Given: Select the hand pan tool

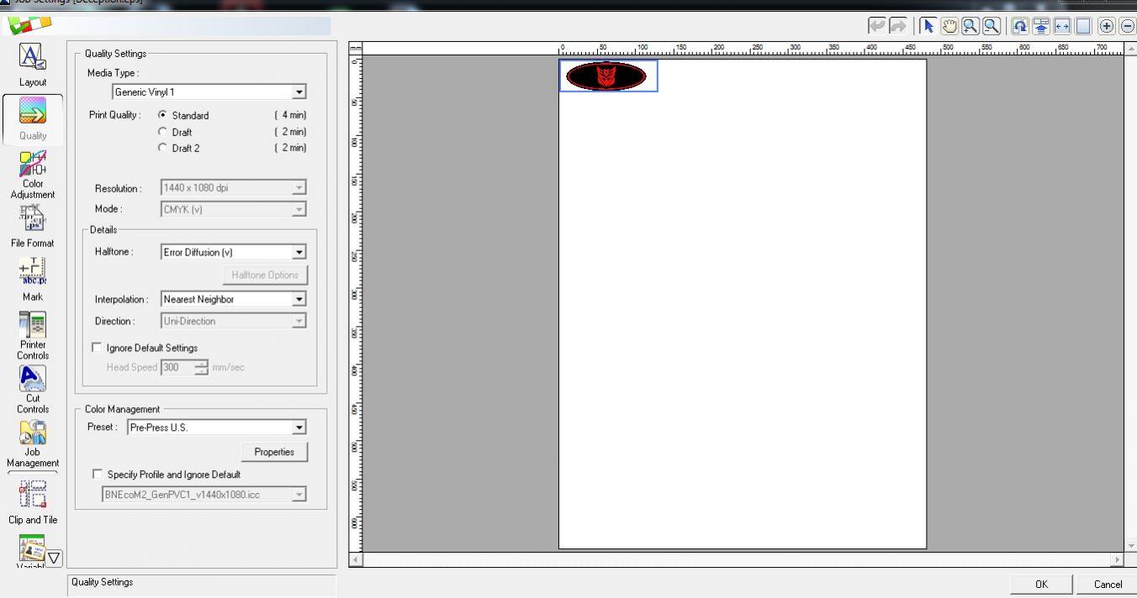Looking at the screenshot, I should [x=950, y=26].
